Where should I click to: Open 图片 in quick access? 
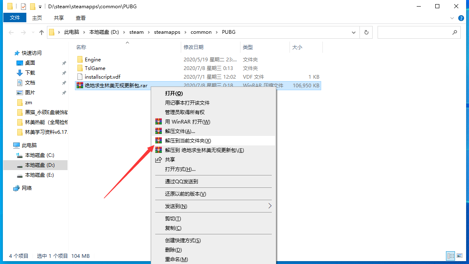(x=30, y=93)
